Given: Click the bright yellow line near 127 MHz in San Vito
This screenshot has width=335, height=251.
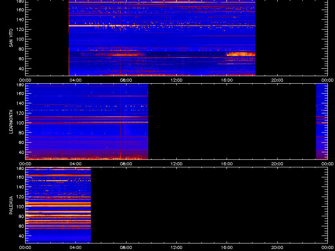Looking at the screenshot, I should click(162, 26).
